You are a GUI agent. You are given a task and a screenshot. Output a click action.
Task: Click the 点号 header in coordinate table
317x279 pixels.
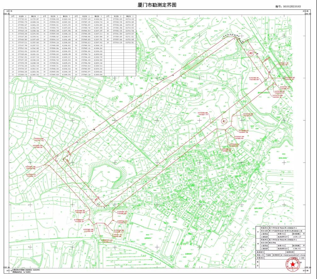pos(13,16)
